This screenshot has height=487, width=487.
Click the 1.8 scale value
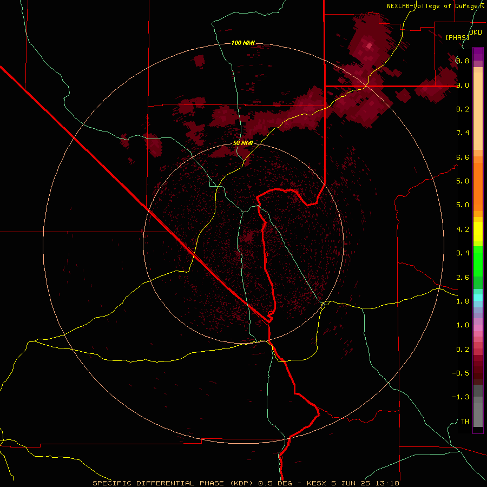click(x=463, y=301)
